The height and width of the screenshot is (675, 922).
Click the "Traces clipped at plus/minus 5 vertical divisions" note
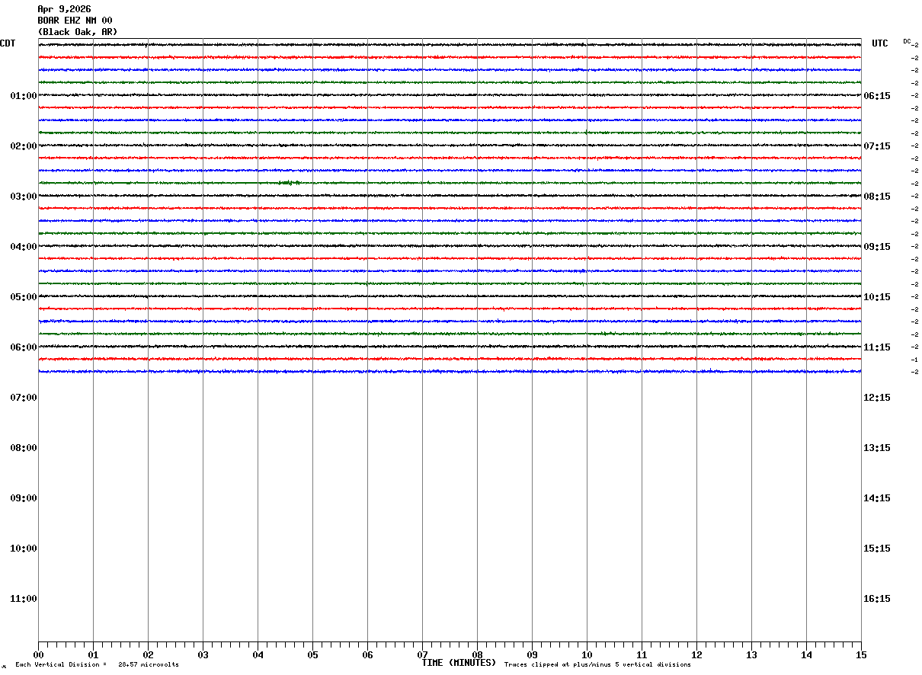(597, 665)
